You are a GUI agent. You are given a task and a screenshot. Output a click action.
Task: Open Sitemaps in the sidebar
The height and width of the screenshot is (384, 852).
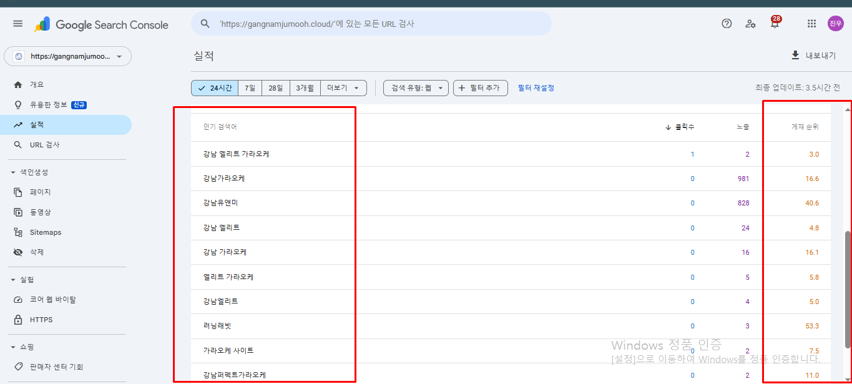coord(46,232)
